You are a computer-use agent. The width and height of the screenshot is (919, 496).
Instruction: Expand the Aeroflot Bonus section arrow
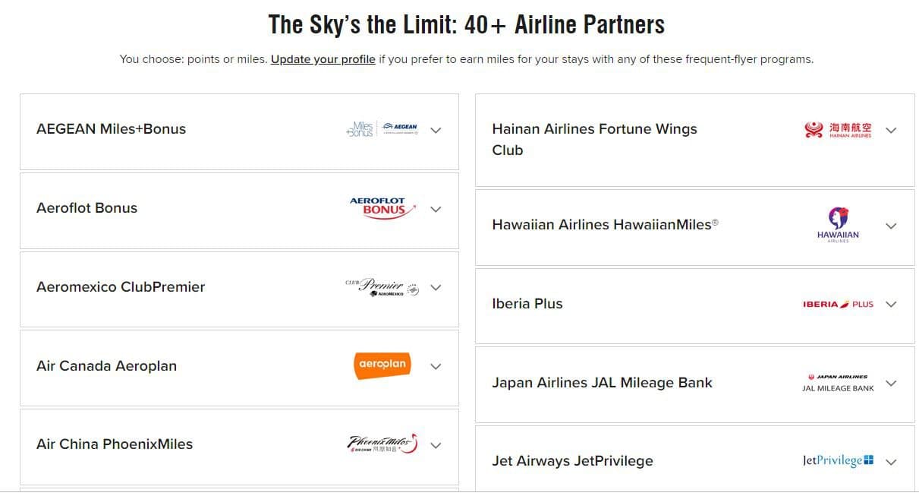click(436, 209)
